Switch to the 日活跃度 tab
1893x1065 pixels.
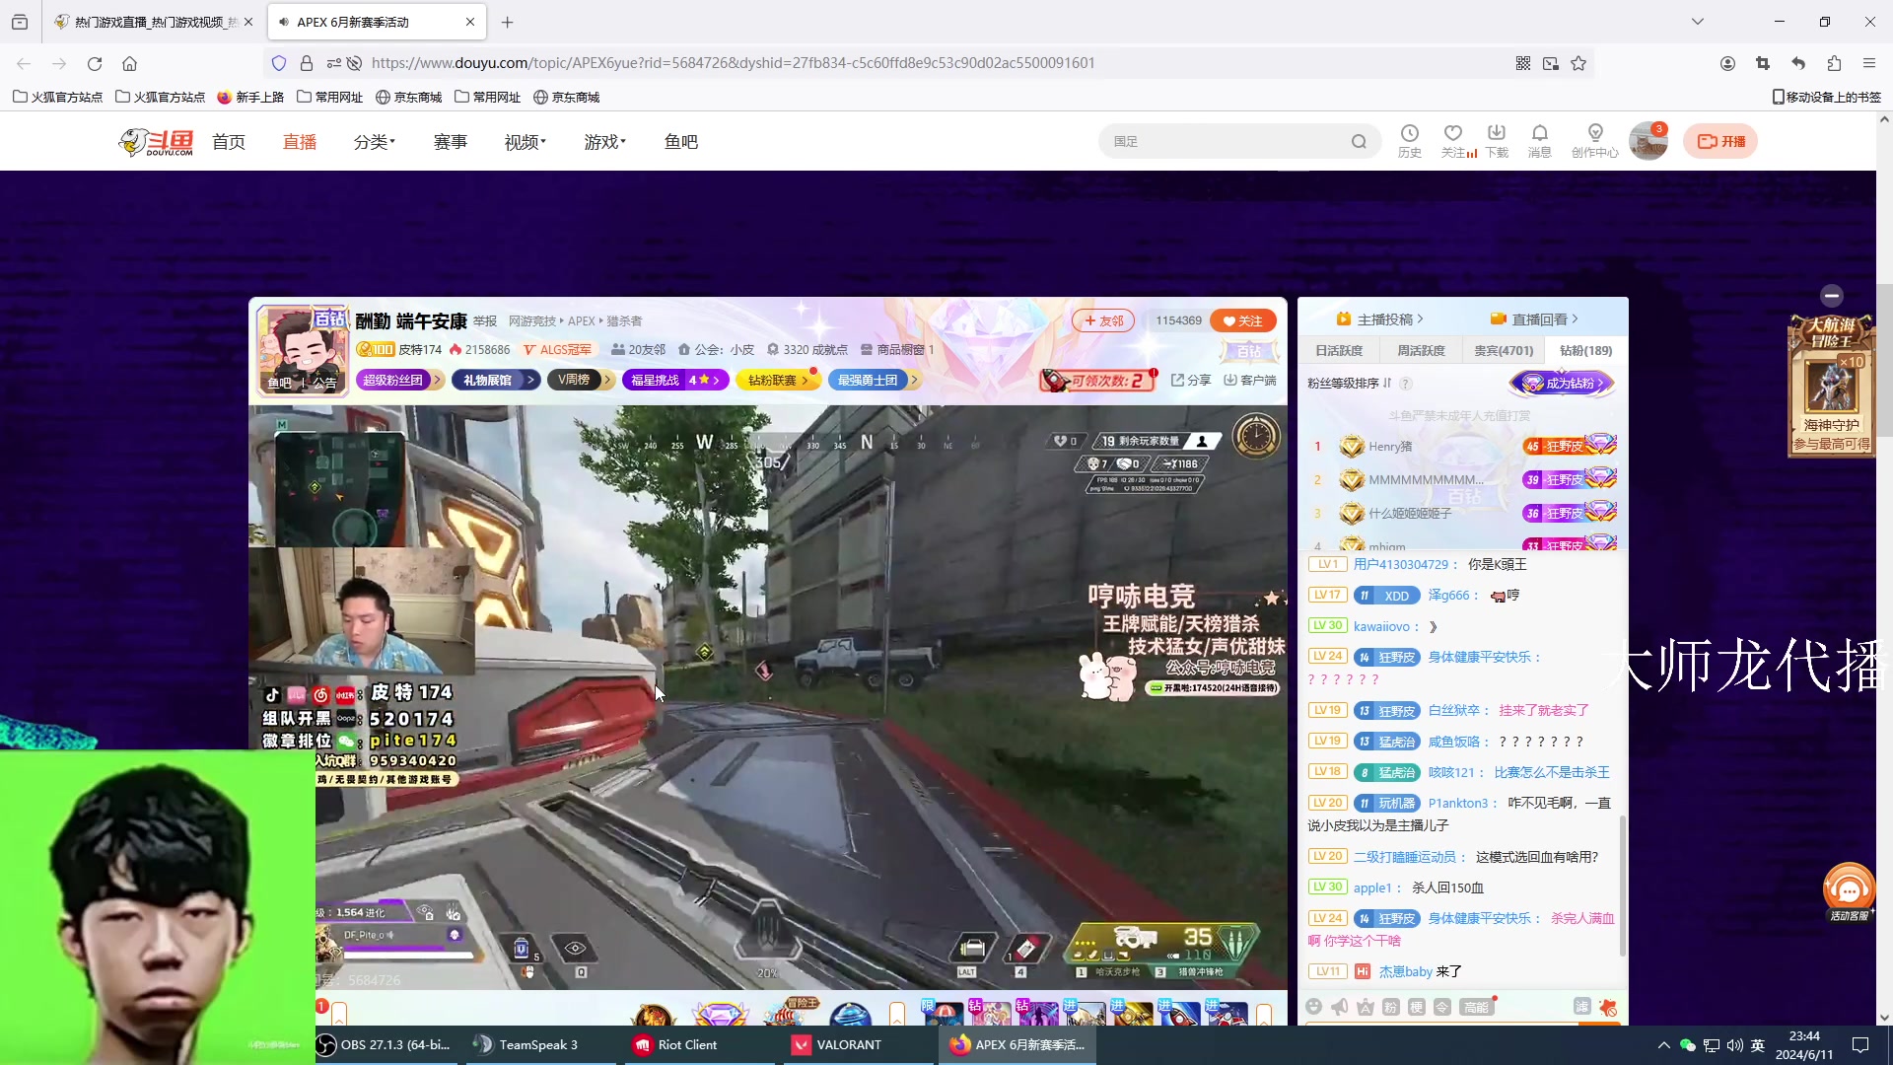[1339, 350]
